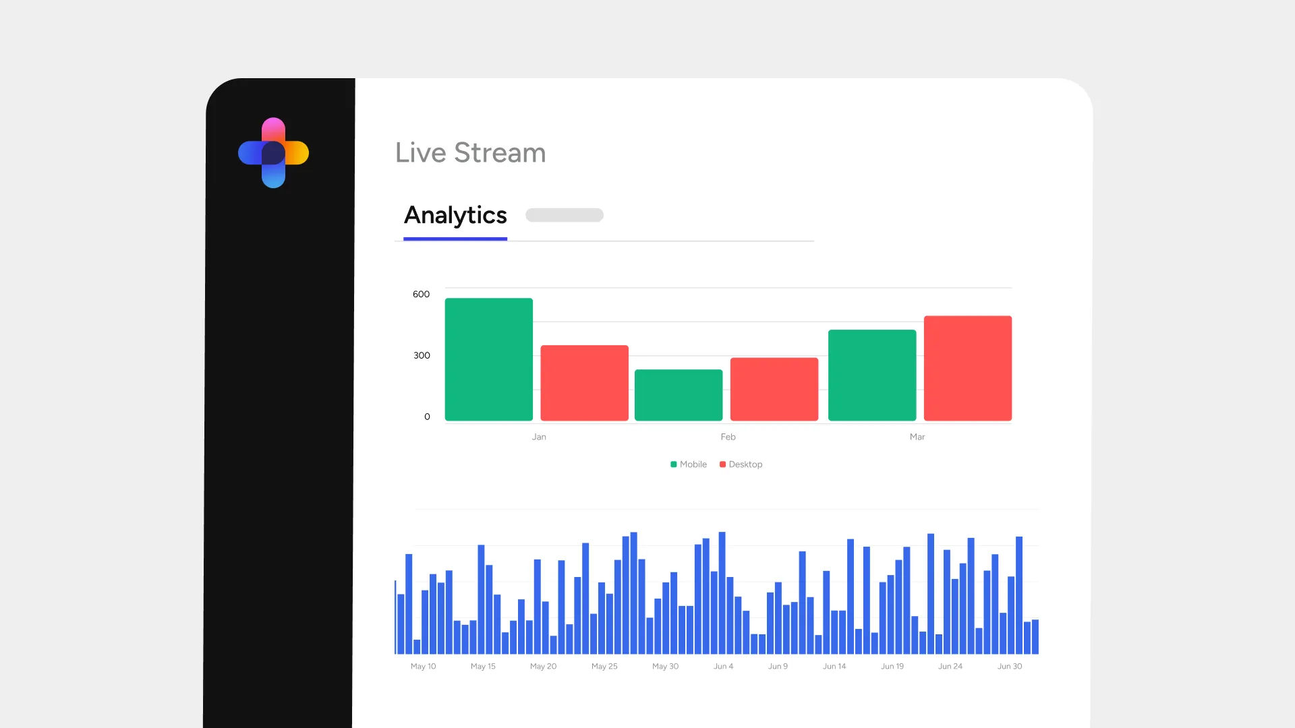Select the green Jan Mobile bar
The width and height of the screenshot is (1295, 728).
coord(488,359)
